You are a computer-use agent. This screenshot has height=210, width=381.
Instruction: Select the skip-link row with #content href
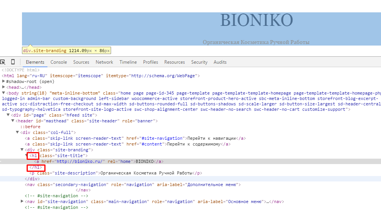[x=128, y=144]
